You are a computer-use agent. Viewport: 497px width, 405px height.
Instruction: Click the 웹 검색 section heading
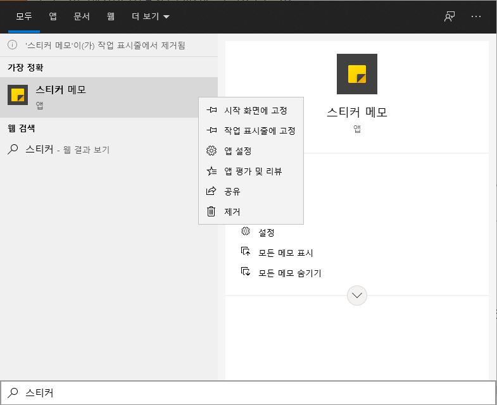(x=22, y=128)
